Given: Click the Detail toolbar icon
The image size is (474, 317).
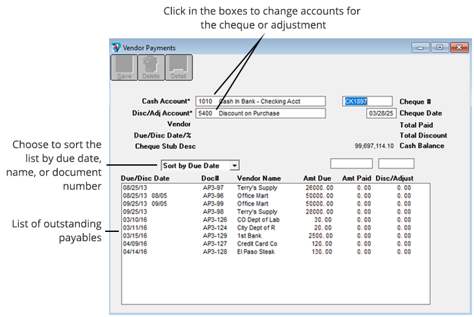Looking at the screenshot, I should [x=178, y=68].
